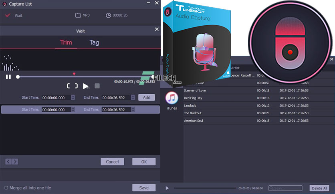Select the Red Flag Day track
This screenshot has height=194, width=335.
[x=259, y=98]
